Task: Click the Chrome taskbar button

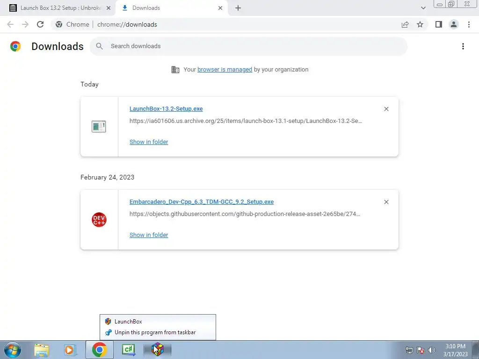Action: click(99, 350)
